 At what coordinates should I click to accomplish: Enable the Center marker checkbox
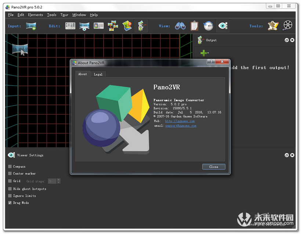point(10,174)
